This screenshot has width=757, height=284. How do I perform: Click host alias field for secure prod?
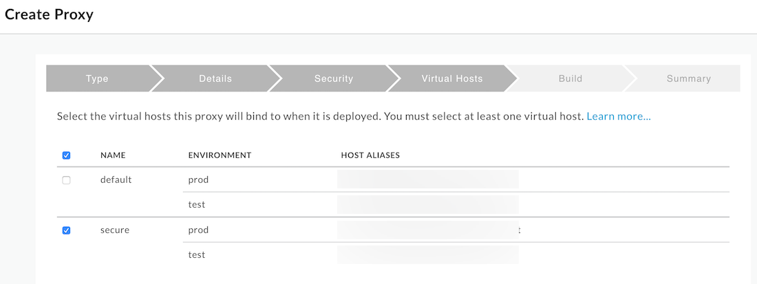click(x=428, y=230)
